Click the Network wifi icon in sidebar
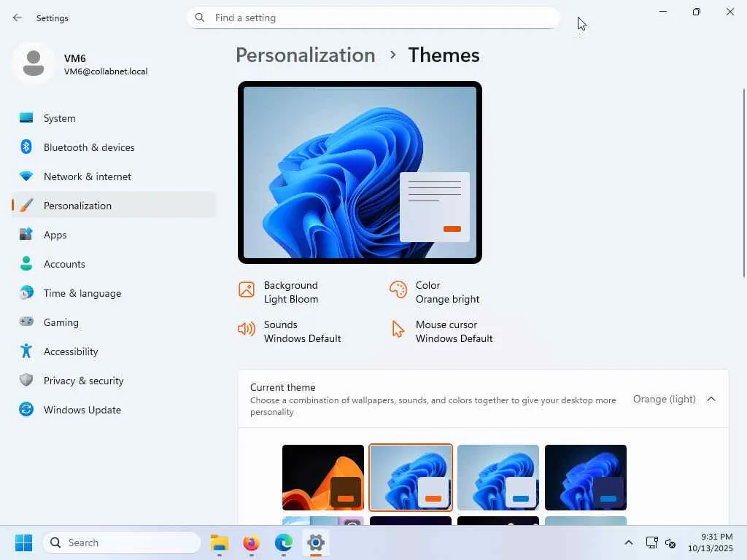747x560 pixels. click(x=26, y=176)
